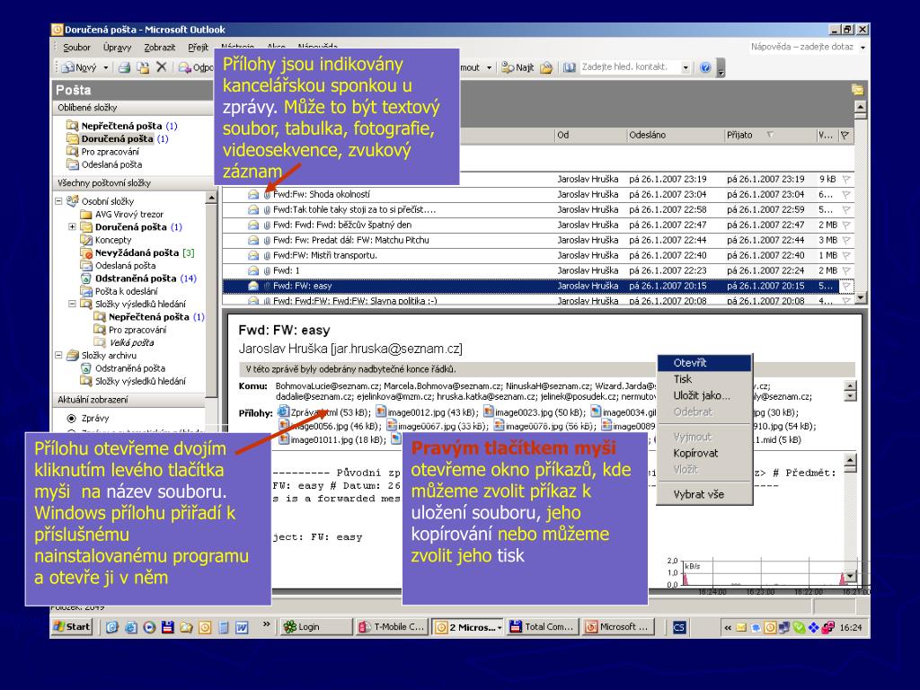This screenshot has height=690, width=920.
Task: Collapse the Složky archivu tree node
Action: coord(58,355)
